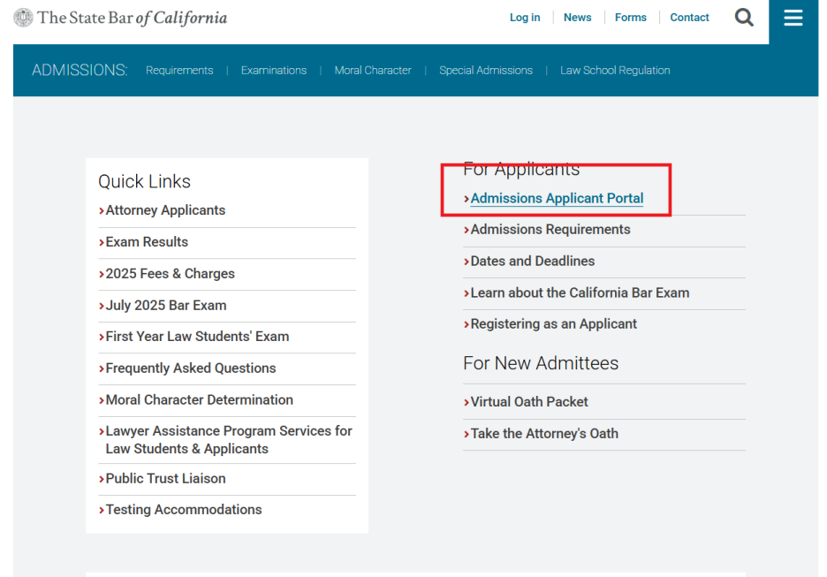
Task: Open the Attorney Applicants quick link
Action: [x=165, y=210]
